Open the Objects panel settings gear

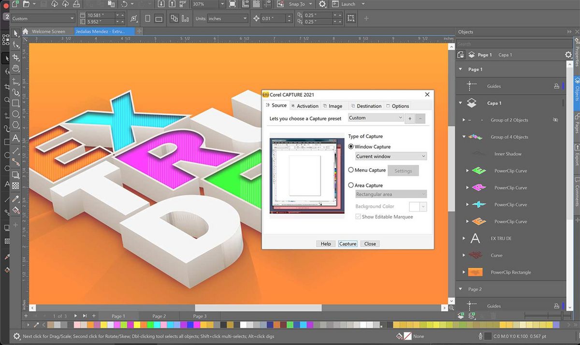(x=568, y=55)
